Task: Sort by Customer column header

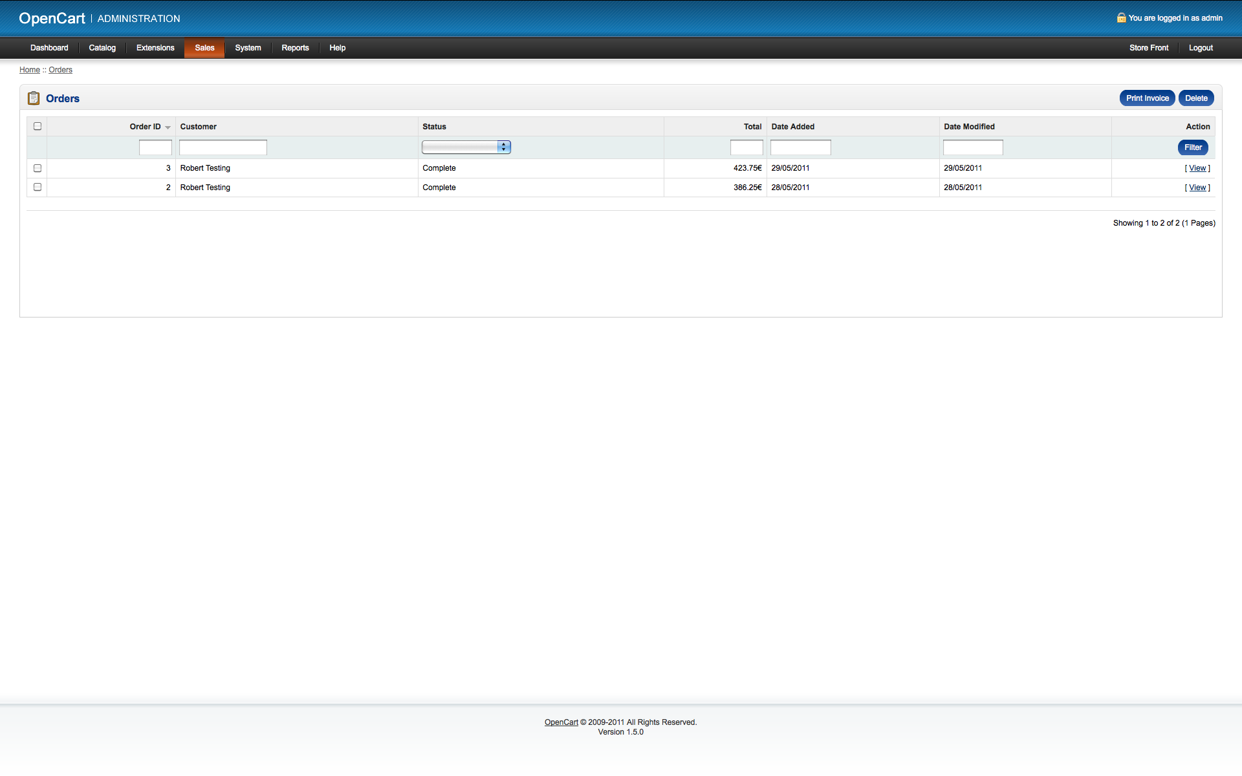Action: (x=198, y=127)
